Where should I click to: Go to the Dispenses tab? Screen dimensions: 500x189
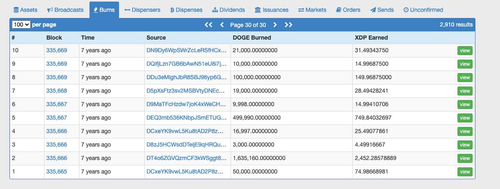186,10
